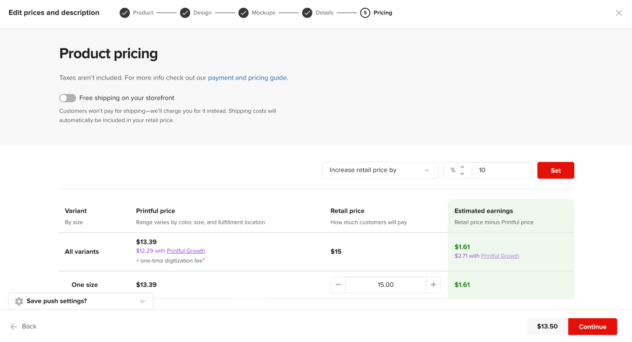Open the payment and pricing guide link
Screen dimensions: 632x342
pyautogui.click(x=247, y=78)
